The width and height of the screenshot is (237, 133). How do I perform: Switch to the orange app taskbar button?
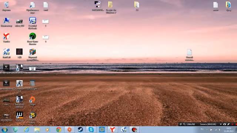tap(70, 130)
